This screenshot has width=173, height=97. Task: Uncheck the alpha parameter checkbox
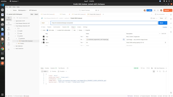(44, 42)
